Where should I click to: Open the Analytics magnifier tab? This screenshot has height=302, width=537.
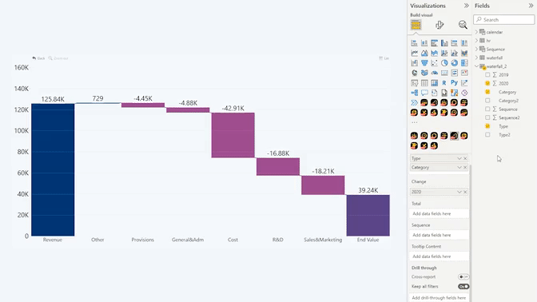(x=463, y=25)
